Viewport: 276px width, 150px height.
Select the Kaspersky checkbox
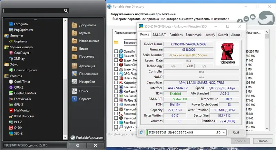click(116, 82)
